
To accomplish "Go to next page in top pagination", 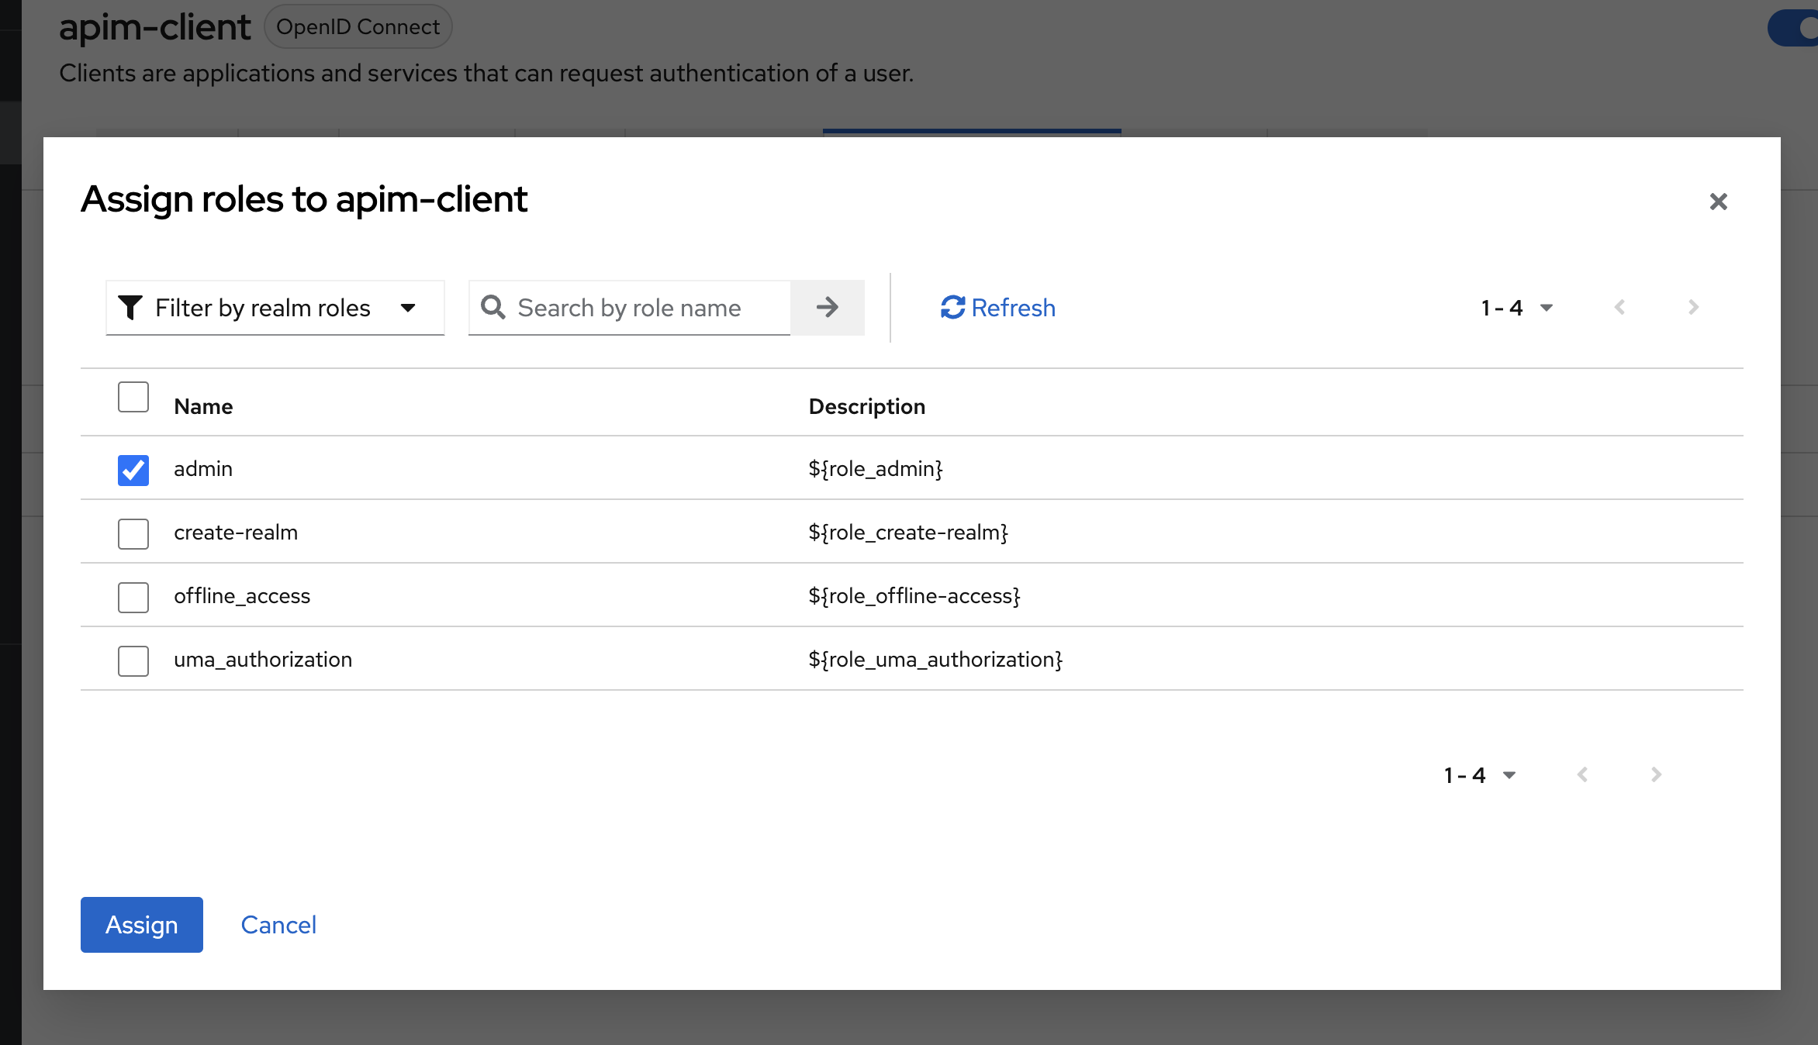I will [x=1693, y=308].
